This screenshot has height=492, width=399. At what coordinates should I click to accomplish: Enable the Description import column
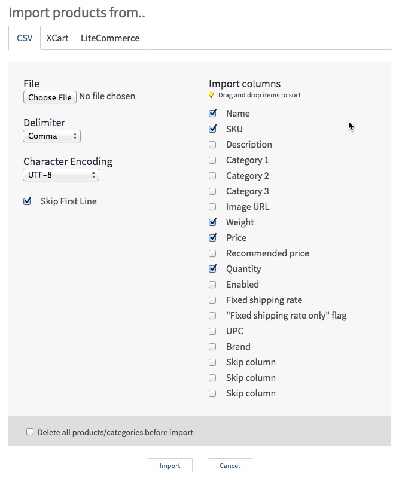(x=212, y=144)
